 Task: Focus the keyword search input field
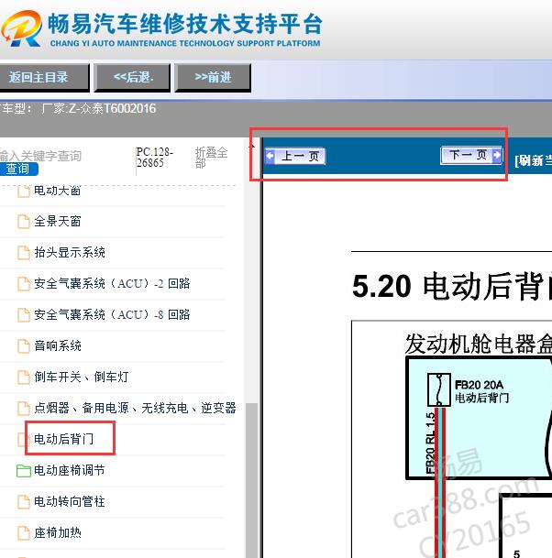click(x=40, y=156)
